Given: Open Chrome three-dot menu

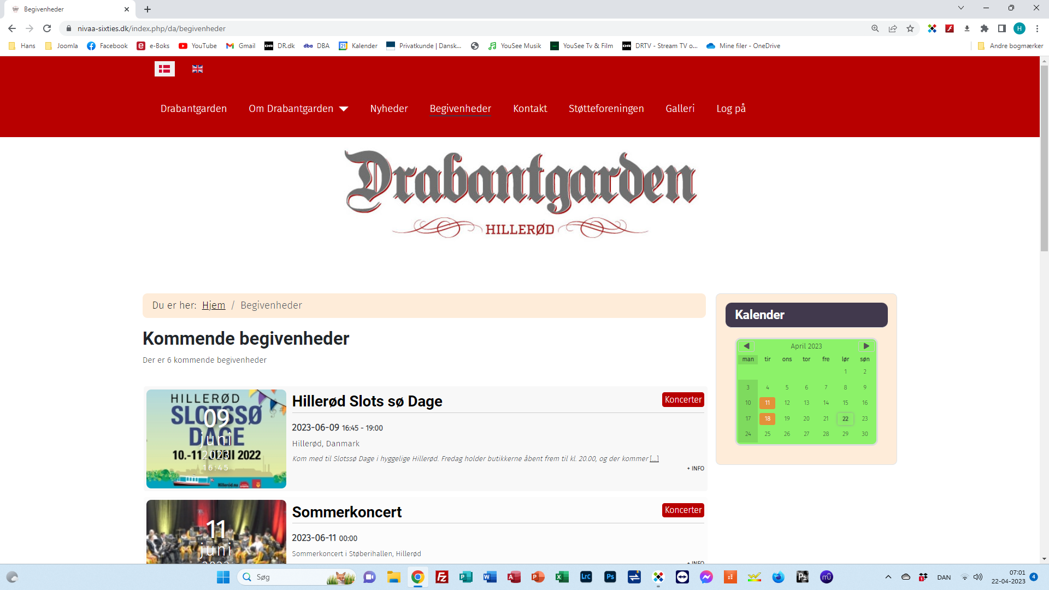Looking at the screenshot, I should (x=1037, y=28).
